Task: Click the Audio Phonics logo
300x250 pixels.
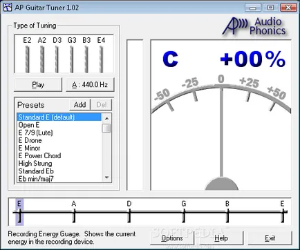Action: tap(254, 26)
